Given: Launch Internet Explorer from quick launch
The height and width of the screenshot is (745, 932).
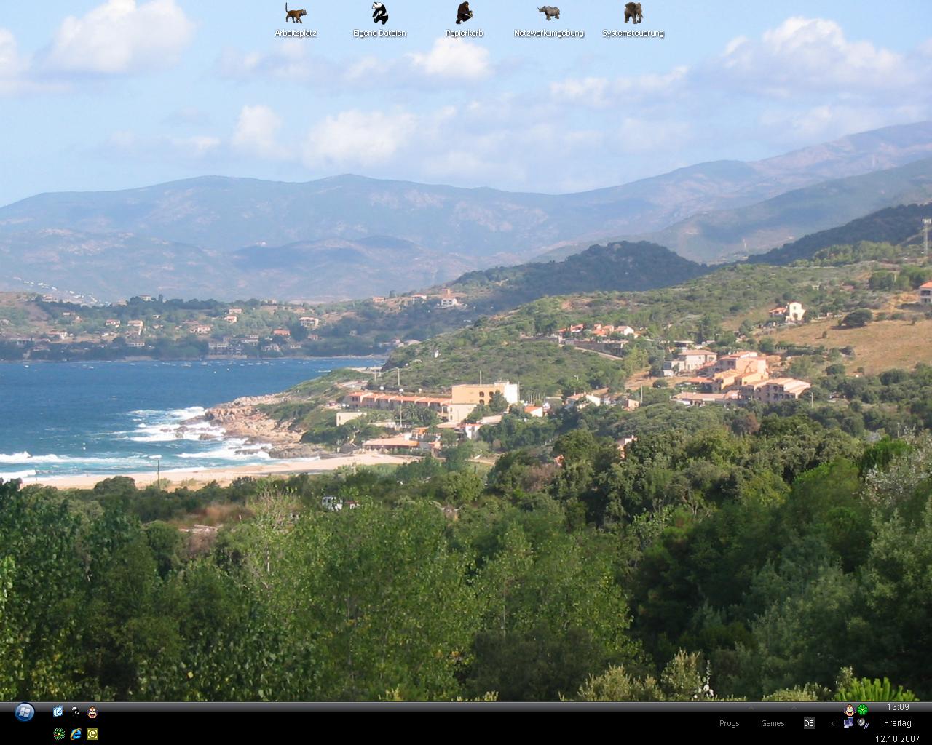Looking at the screenshot, I should (75, 734).
